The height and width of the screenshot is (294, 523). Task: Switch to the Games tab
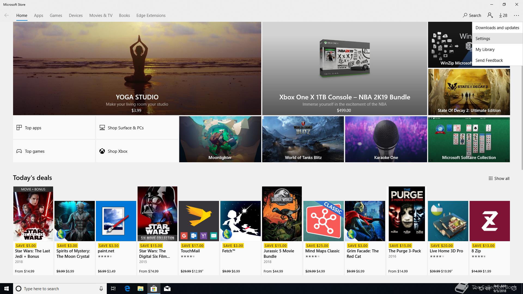tap(56, 16)
